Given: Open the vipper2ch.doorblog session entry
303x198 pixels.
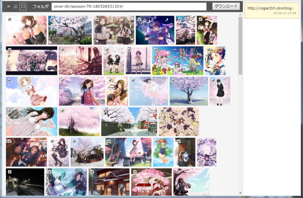Looking at the screenshot, I should [x=271, y=10].
